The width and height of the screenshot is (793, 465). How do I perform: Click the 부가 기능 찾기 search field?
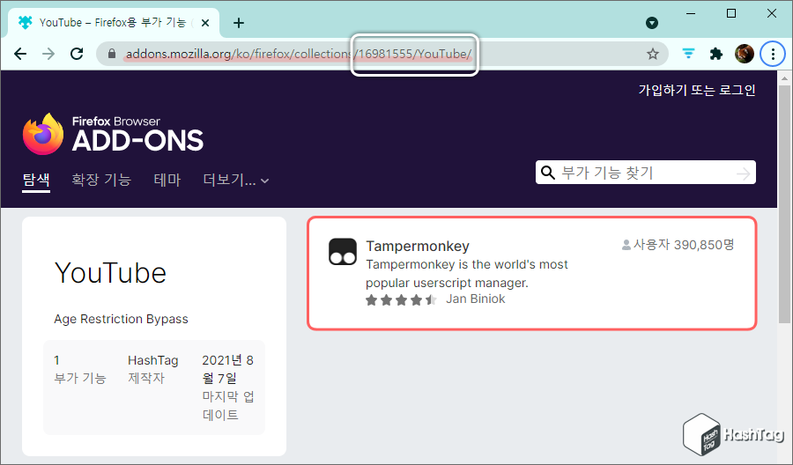(x=645, y=173)
